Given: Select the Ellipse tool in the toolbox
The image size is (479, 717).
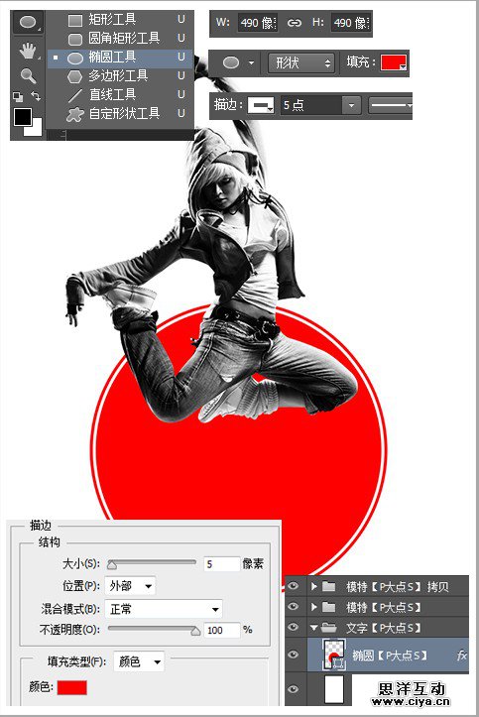Looking at the screenshot, I should (28, 23).
